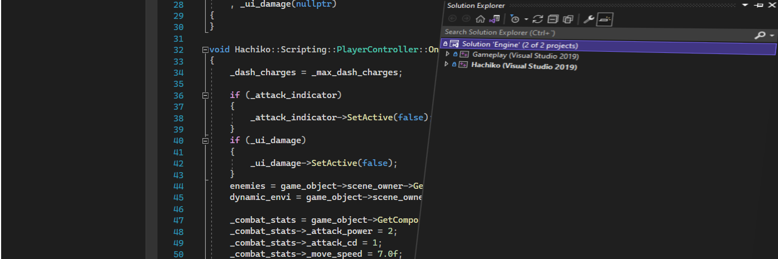This screenshot has height=259, width=778.
Task: Click the '7.0f' value on line 50
Action: point(388,255)
